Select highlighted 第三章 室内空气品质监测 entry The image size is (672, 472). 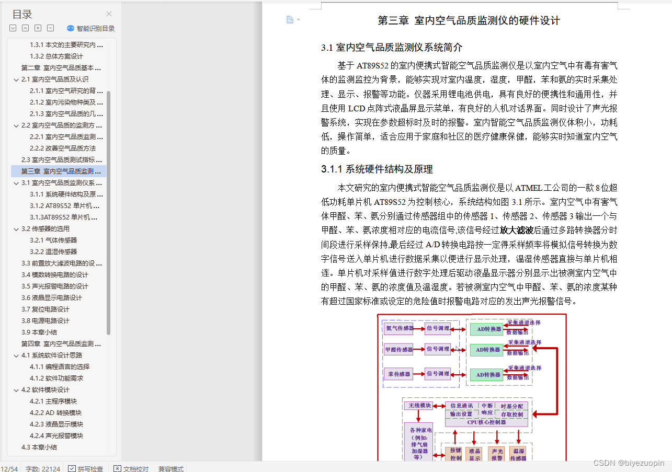[x=59, y=171]
